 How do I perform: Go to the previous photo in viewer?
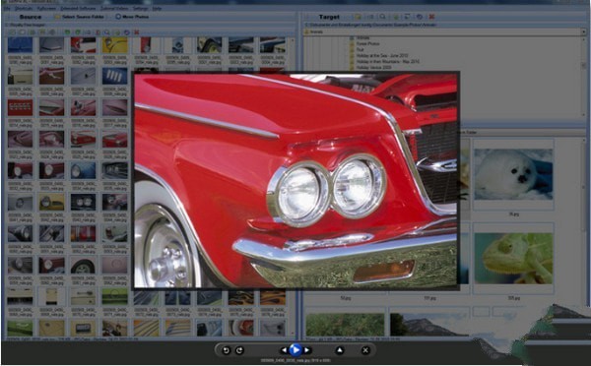284,350
